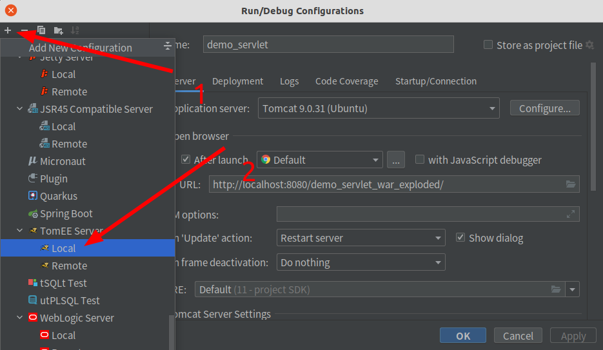Toggle the Show dialog checkbox
The image size is (603, 350).
tap(460, 237)
